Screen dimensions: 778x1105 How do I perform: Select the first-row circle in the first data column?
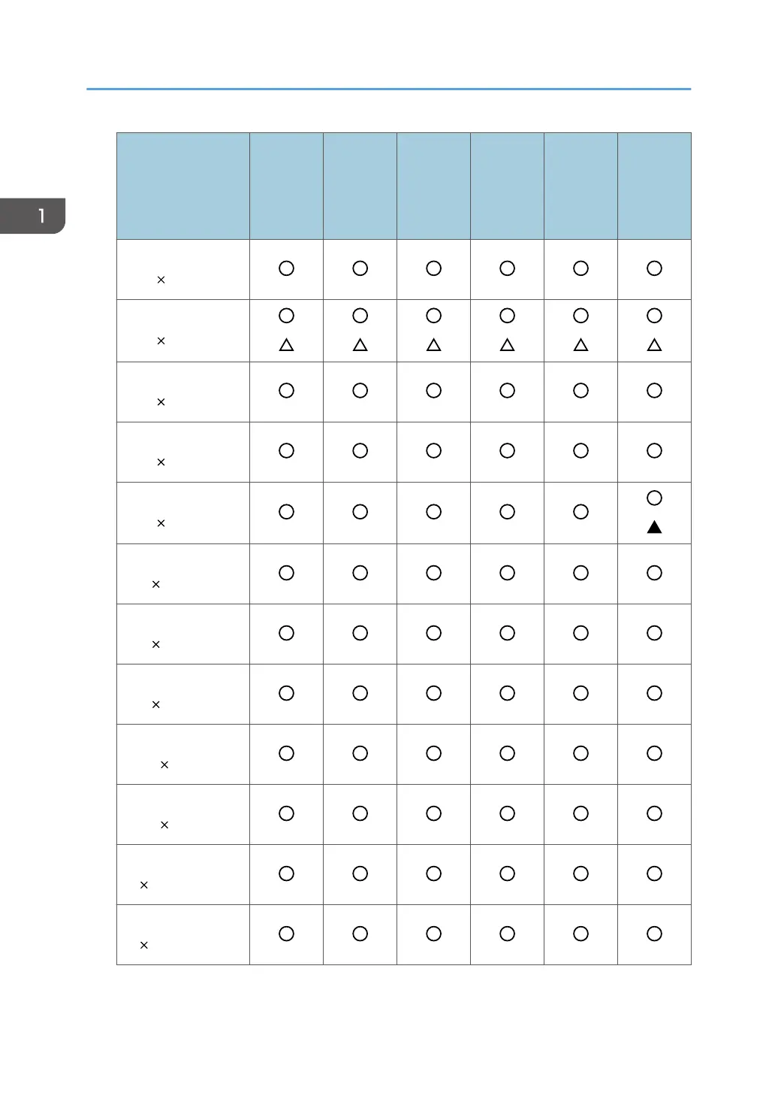286,268
